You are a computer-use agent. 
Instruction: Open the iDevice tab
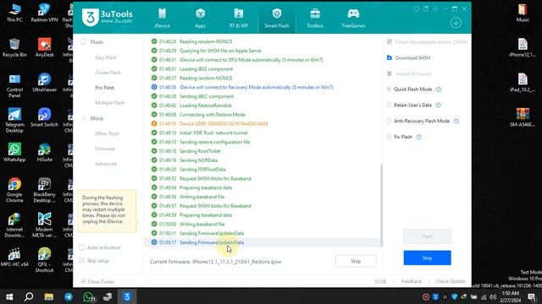pyautogui.click(x=162, y=19)
